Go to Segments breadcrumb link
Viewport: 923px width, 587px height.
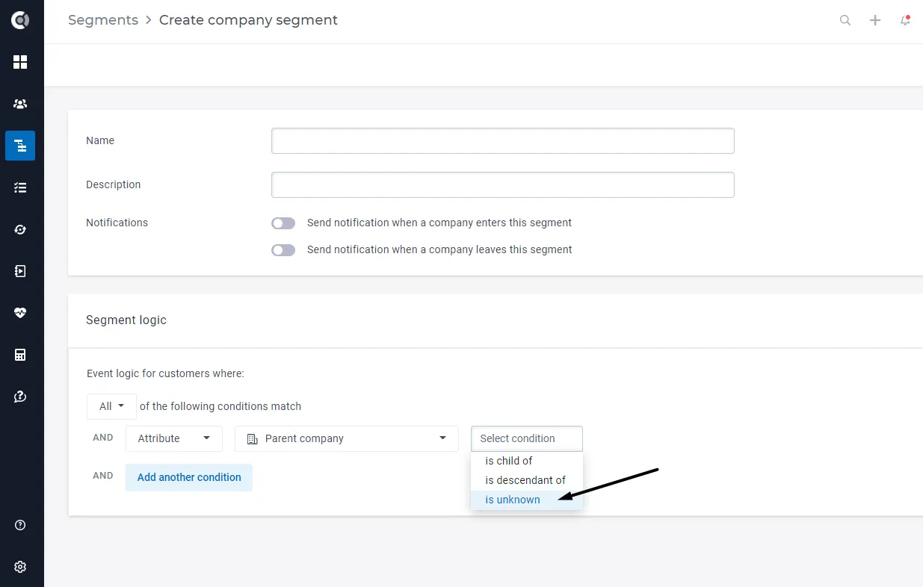(x=103, y=20)
